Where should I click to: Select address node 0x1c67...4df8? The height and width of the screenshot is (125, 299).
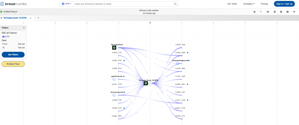click(180, 76)
